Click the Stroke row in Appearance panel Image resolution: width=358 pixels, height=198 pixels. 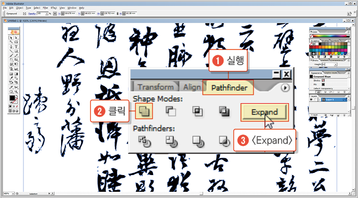329,80
